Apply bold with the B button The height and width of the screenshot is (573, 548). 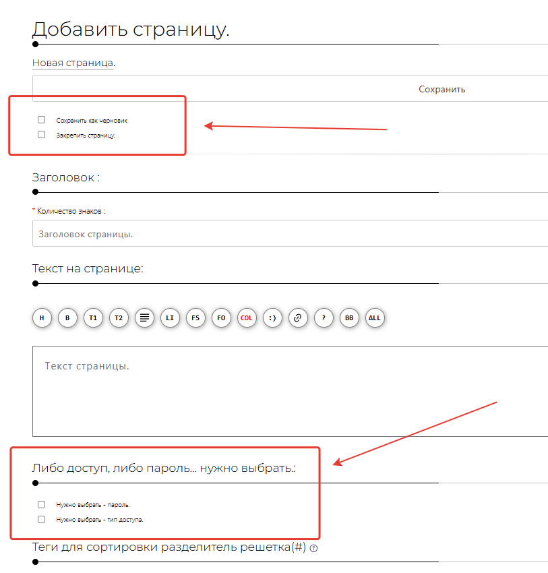click(67, 318)
